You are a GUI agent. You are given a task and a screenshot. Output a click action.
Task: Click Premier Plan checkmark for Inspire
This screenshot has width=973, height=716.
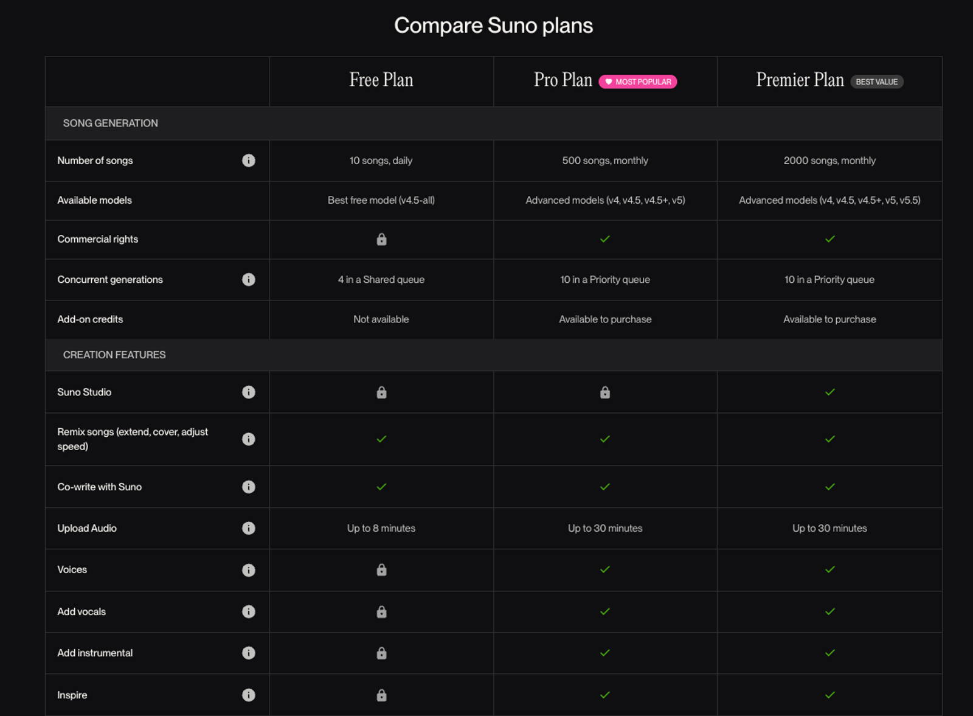(830, 695)
